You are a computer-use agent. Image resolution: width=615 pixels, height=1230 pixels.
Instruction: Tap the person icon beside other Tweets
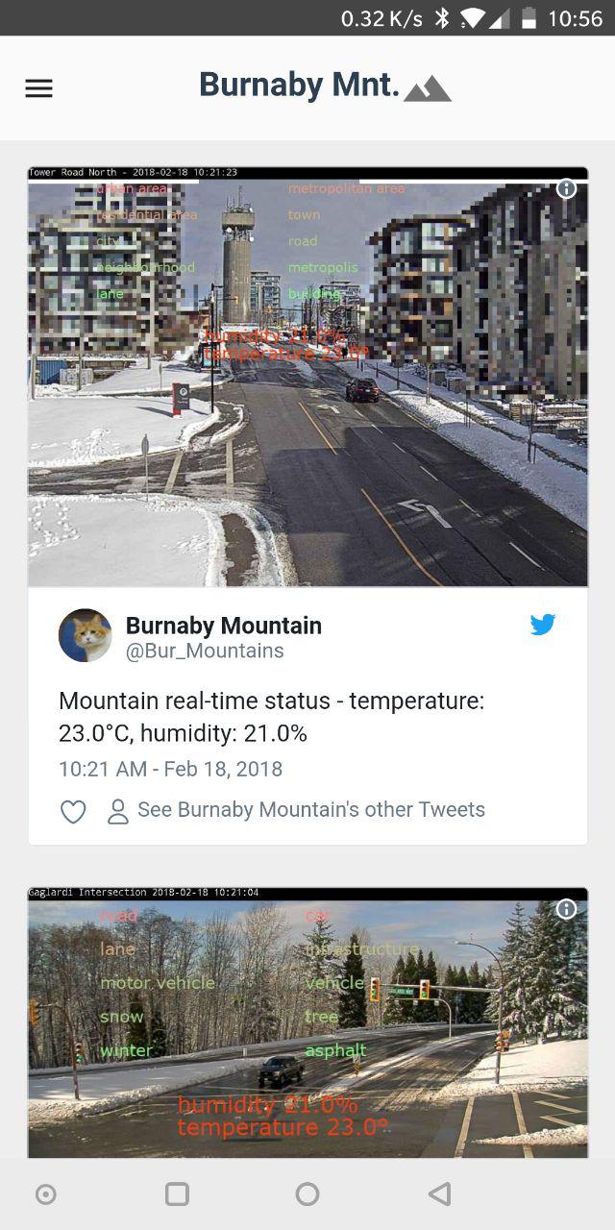pyautogui.click(x=118, y=811)
